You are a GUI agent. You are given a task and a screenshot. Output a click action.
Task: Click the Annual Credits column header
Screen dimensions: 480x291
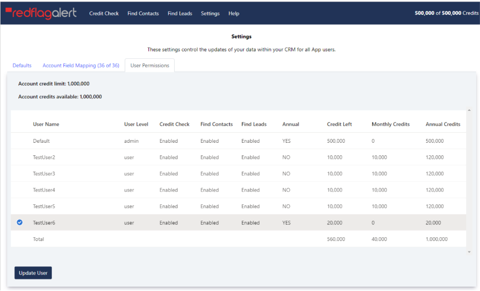[443, 124]
